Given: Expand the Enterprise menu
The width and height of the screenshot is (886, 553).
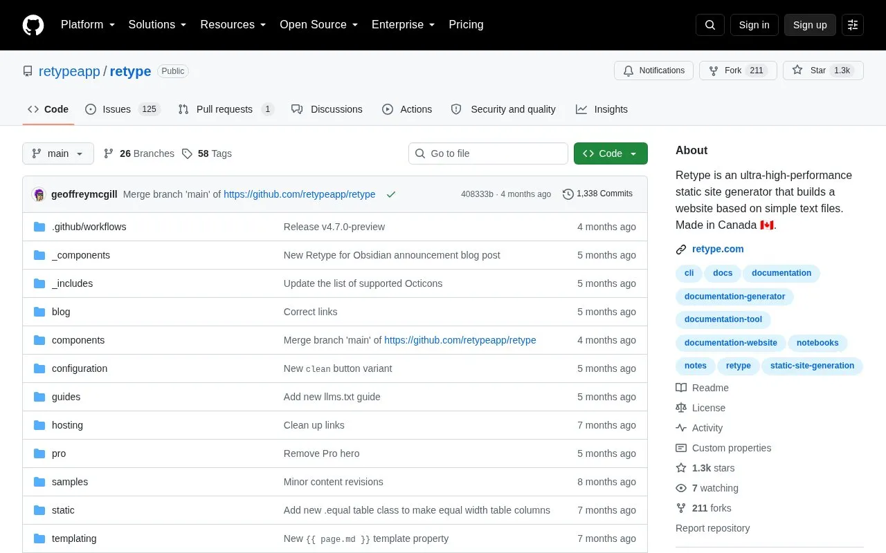Looking at the screenshot, I should click(x=404, y=25).
